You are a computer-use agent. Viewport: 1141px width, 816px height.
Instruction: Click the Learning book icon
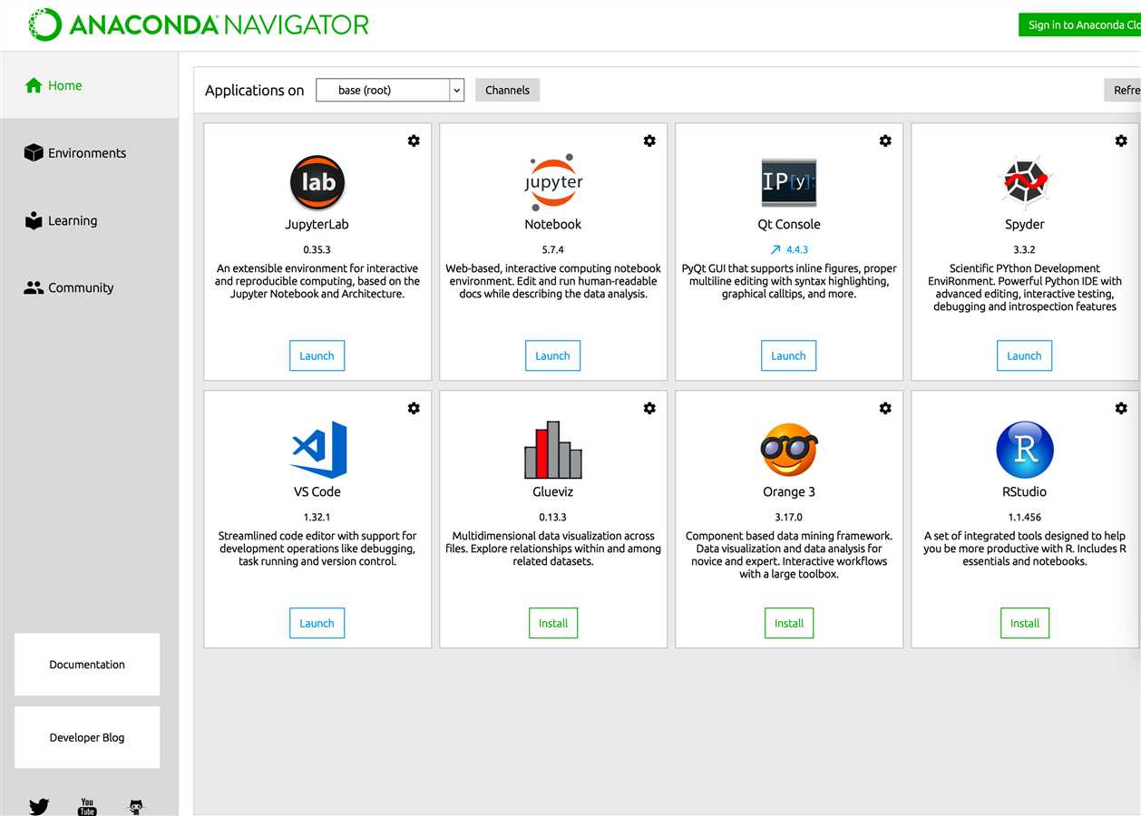[34, 220]
